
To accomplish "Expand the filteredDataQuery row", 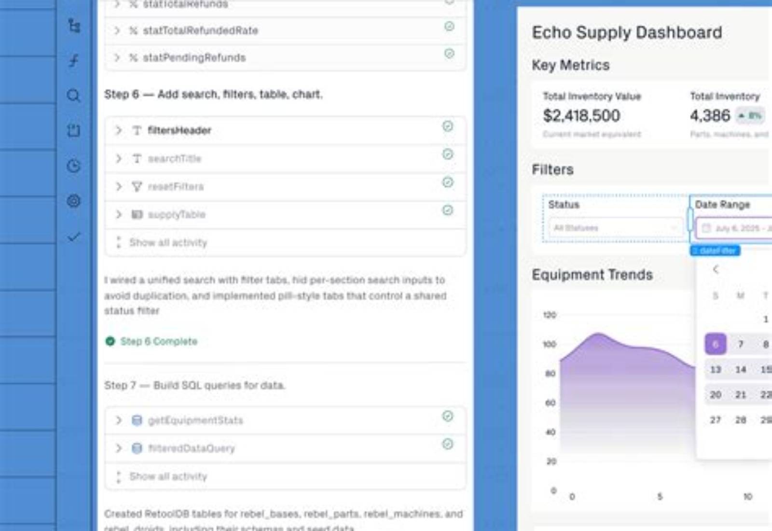I will pos(118,448).
